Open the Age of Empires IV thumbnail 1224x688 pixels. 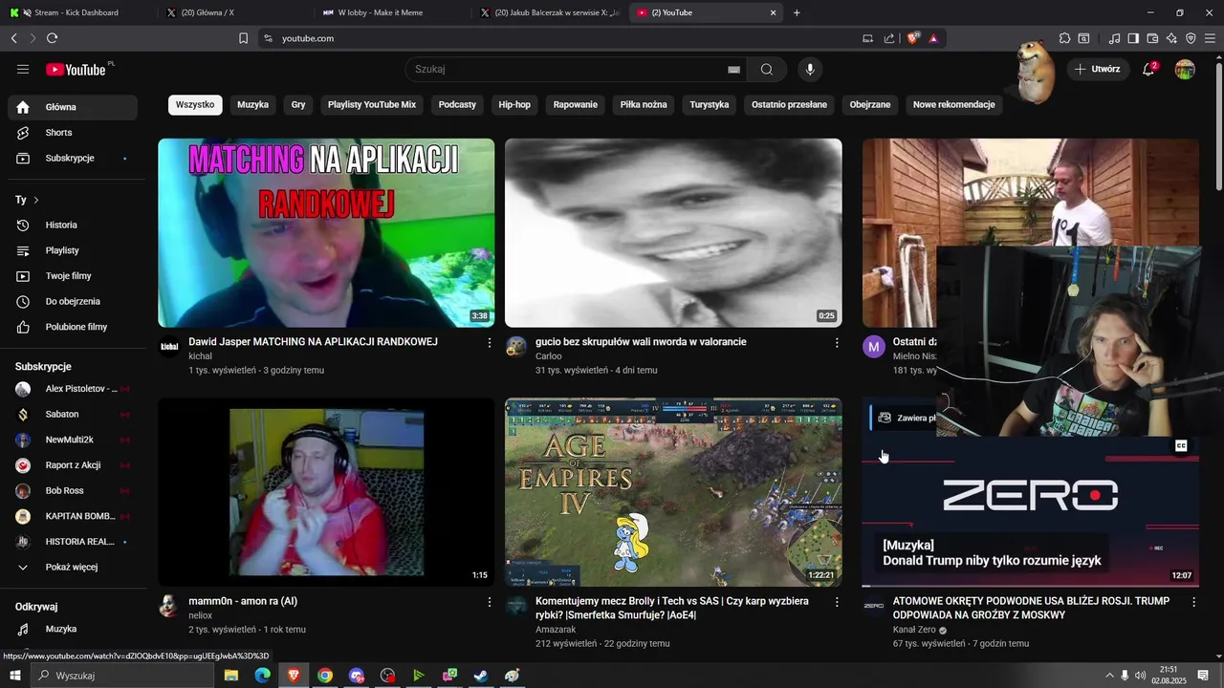click(673, 492)
